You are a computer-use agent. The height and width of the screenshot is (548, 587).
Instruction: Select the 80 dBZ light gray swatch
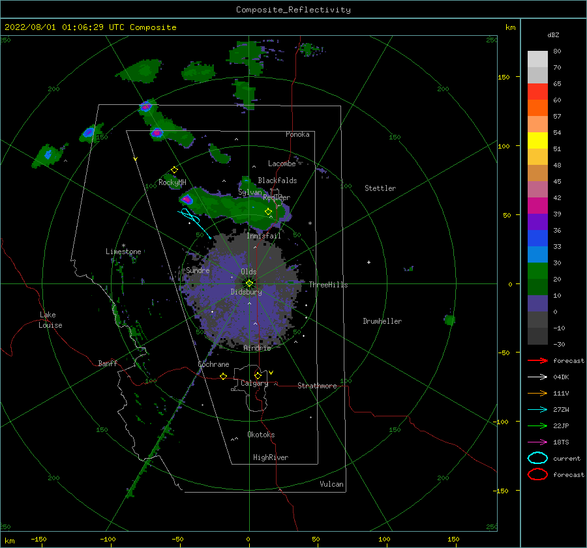(537, 59)
